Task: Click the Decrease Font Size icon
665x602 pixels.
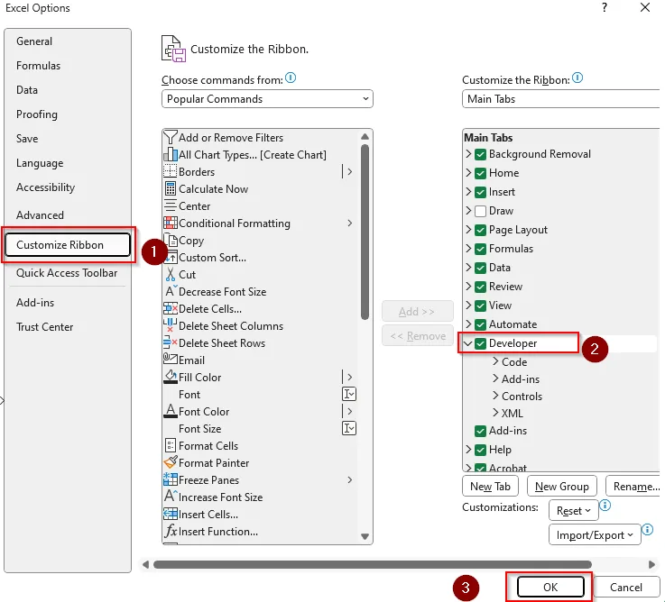Action: [x=170, y=291]
